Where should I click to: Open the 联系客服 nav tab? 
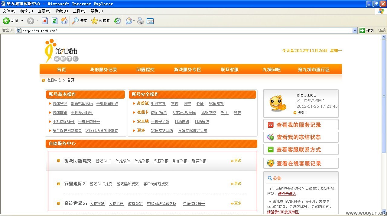coord(229,70)
